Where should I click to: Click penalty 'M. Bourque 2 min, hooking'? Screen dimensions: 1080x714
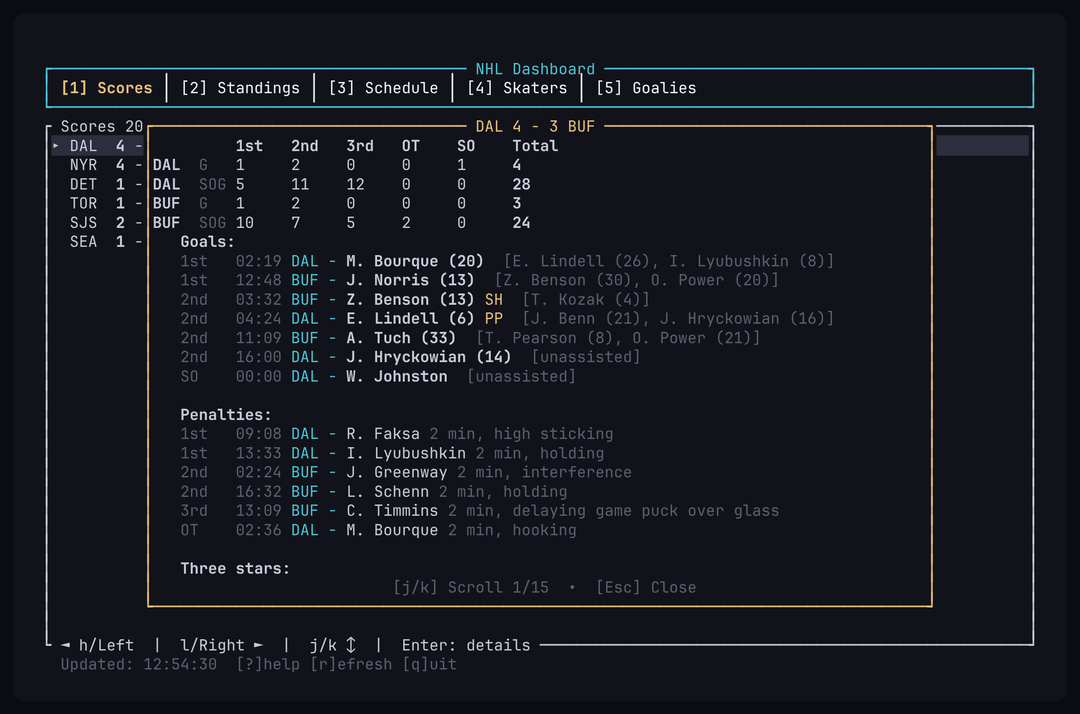coord(462,530)
